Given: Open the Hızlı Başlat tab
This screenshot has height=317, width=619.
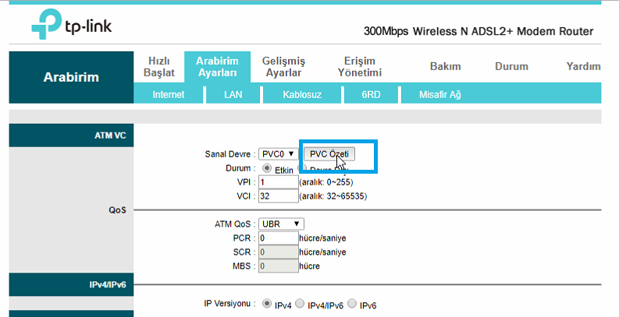Looking at the screenshot, I should pos(159,67).
